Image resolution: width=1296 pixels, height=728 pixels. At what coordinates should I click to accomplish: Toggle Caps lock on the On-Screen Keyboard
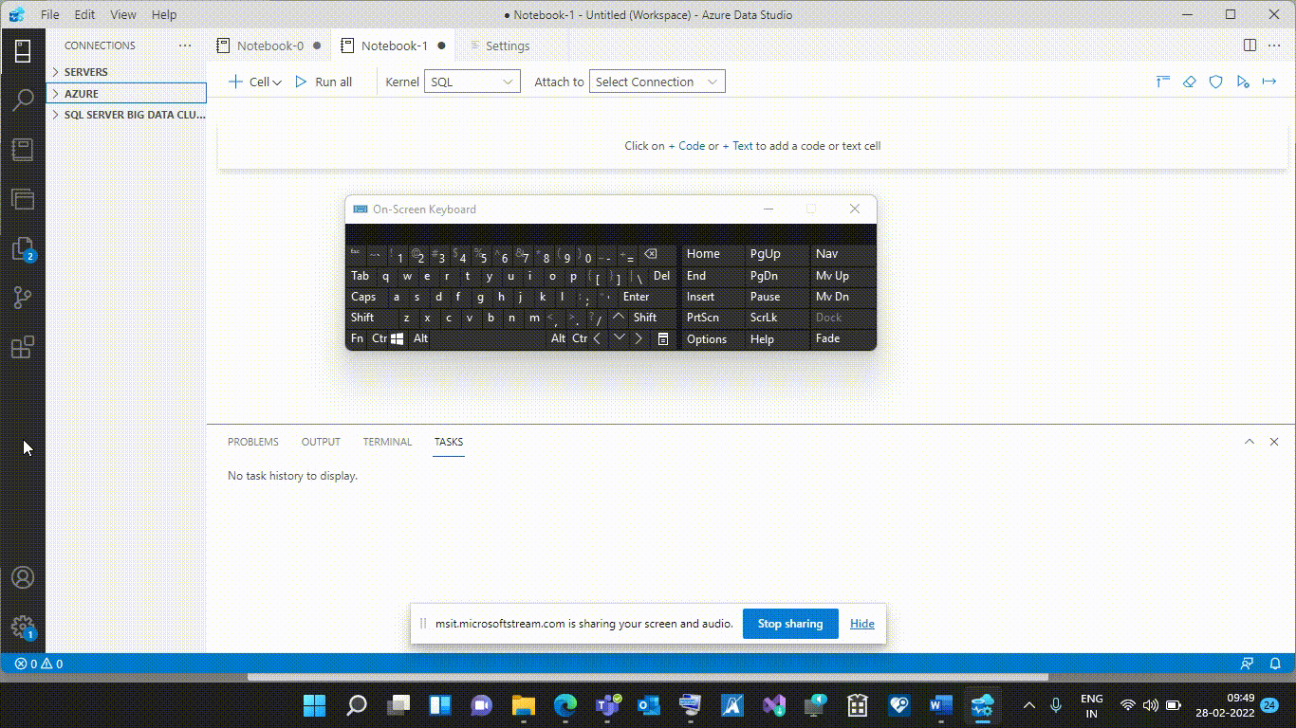(363, 297)
